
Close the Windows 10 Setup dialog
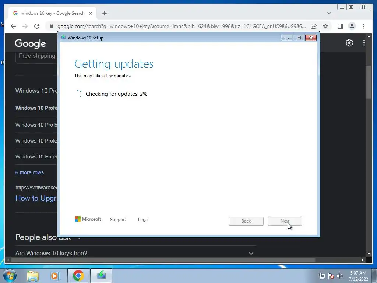click(x=311, y=38)
